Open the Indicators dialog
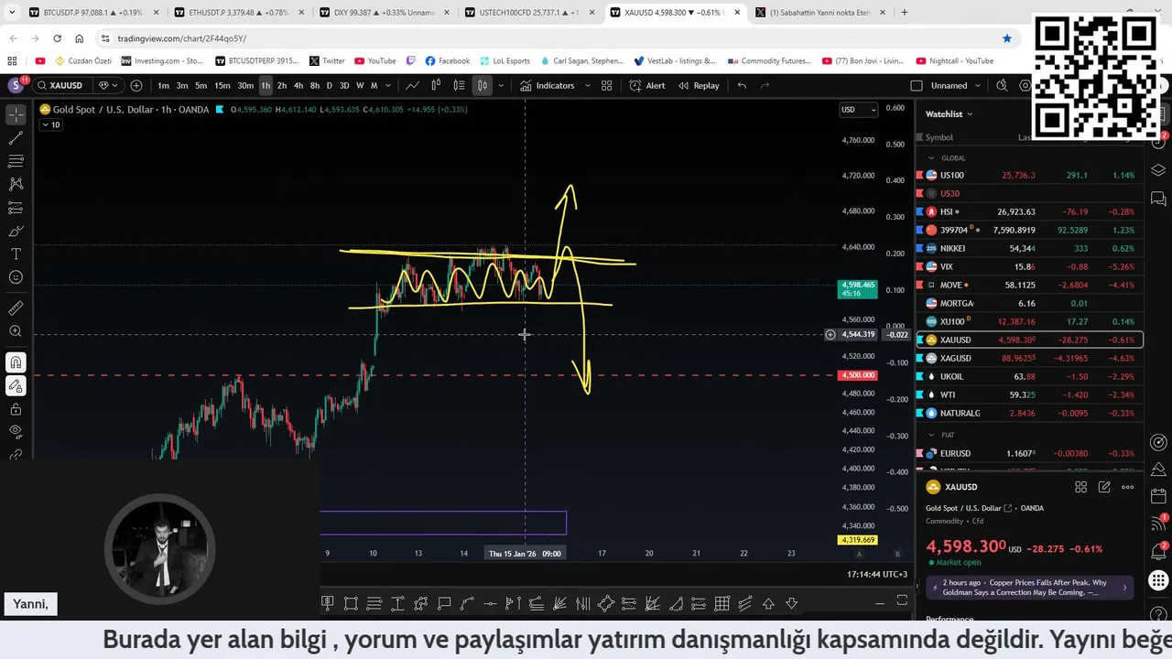 548,85
